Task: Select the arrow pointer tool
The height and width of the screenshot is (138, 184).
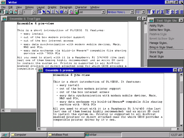Action: click(44, 12)
